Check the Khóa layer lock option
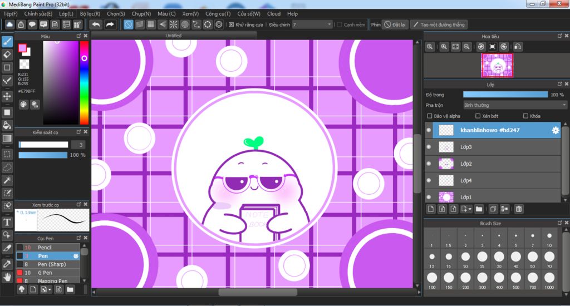570x306 pixels. [x=526, y=116]
